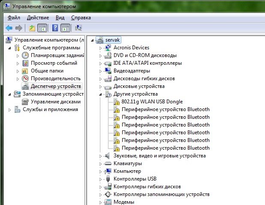Click the Acronis Devices category icon
This screenshot has width=265, height=205.
click(x=108, y=48)
